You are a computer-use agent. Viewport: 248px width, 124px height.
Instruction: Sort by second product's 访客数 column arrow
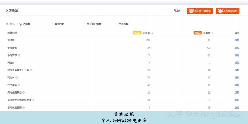click(213, 33)
